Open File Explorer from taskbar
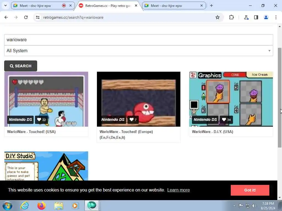The width and height of the screenshot is (282, 211). (x=59, y=206)
